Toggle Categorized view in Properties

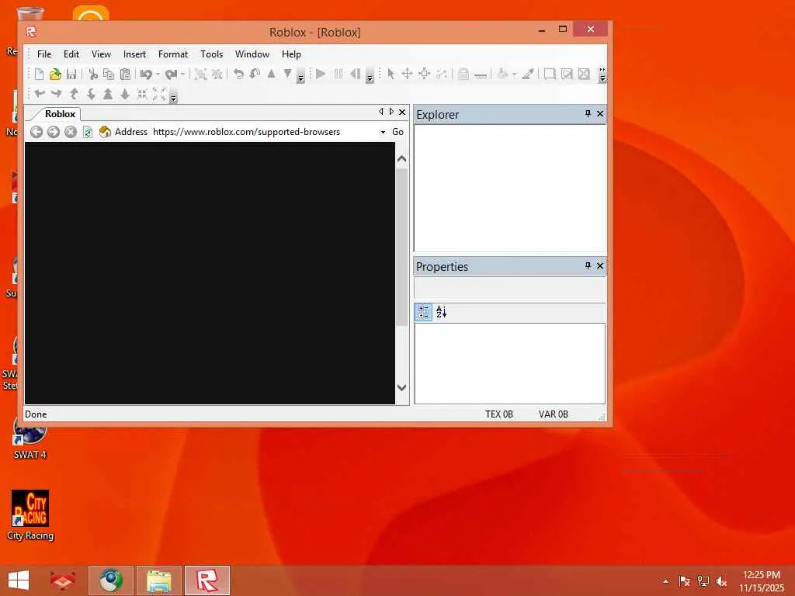click(x=423, y=312)
